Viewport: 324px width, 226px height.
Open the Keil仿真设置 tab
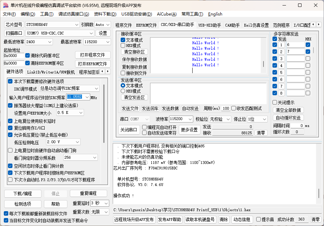[x=256, y=25]
